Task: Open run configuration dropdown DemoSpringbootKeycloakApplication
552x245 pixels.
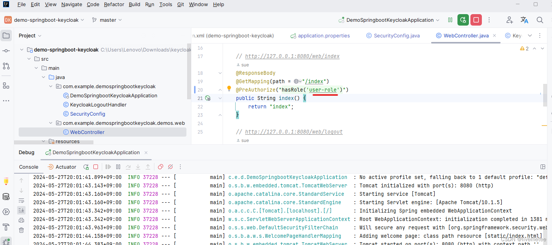Action: [x=389, y=20]
